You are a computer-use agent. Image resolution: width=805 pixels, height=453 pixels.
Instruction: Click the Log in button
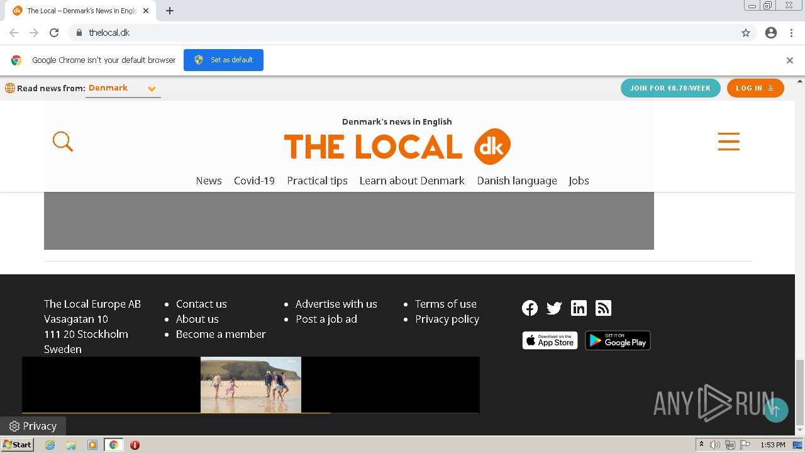pyautogui.click(x=755, y=88)
